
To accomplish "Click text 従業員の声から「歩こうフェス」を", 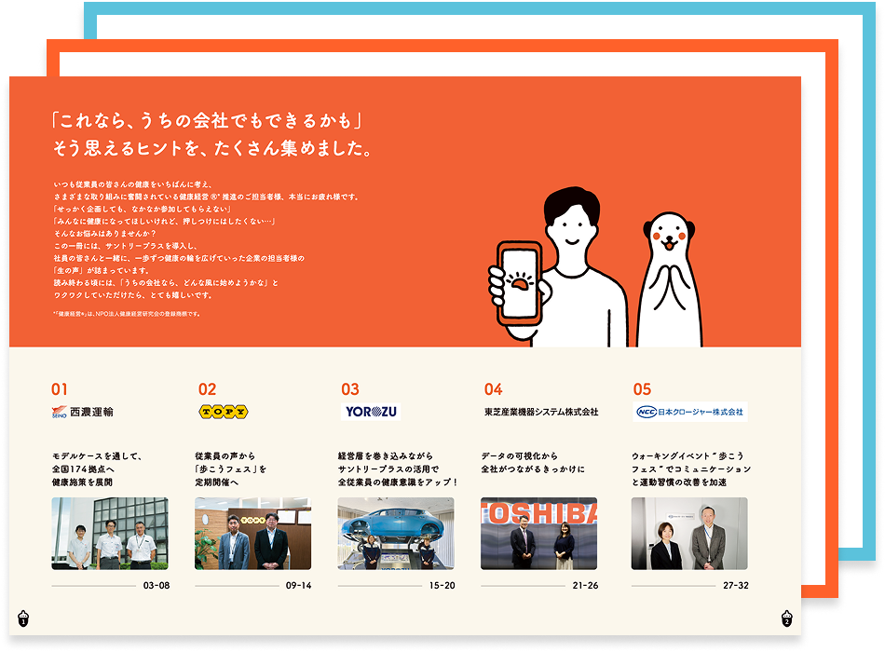I will [231, 462].
